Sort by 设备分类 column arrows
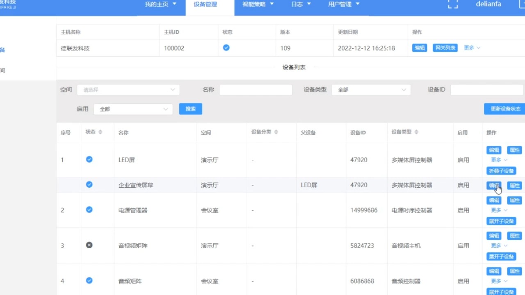The width and height of the screenshot is (525, 295). 276,132
